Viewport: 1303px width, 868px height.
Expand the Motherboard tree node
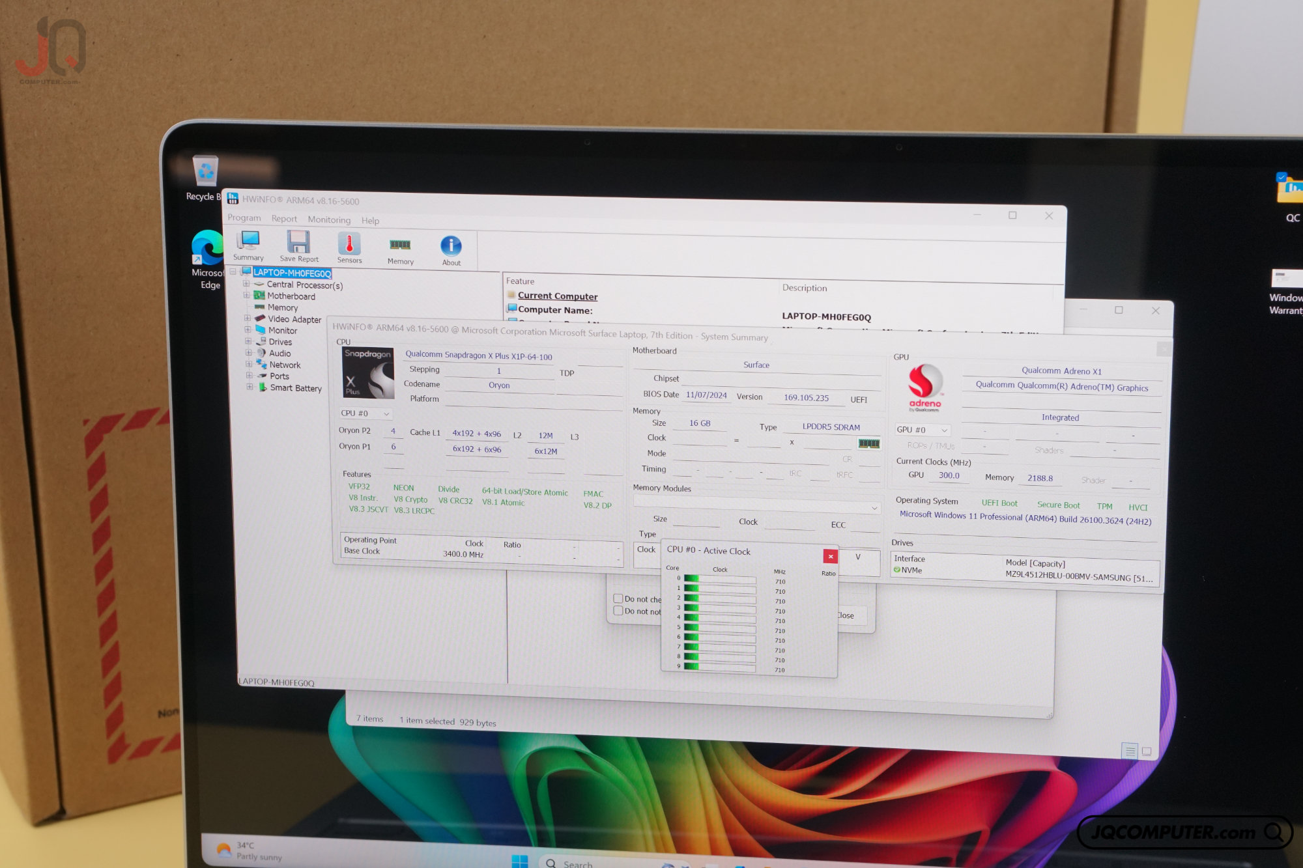(x=247, y=295)
